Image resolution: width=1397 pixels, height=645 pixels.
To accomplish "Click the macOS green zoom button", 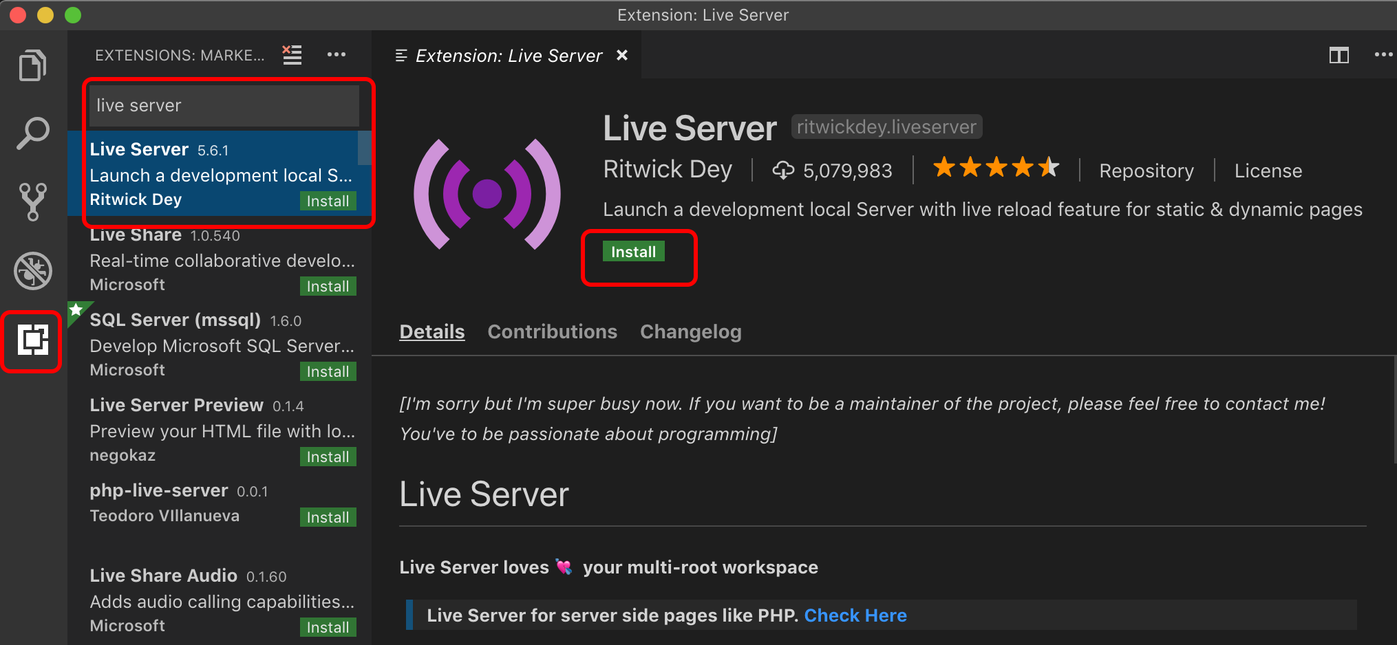I will [72, 15].
